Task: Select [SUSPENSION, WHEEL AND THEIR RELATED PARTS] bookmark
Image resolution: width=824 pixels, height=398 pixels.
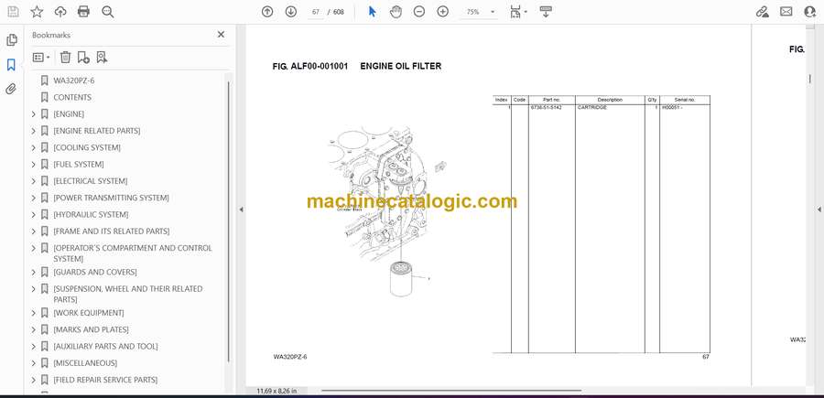Action: point(128,294)
